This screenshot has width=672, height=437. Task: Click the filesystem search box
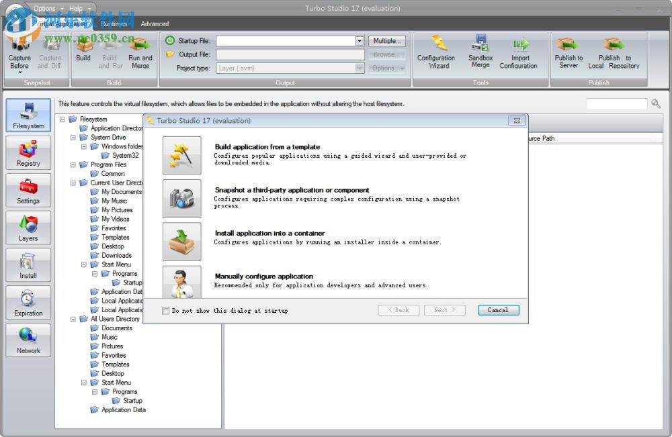[616, 103]
